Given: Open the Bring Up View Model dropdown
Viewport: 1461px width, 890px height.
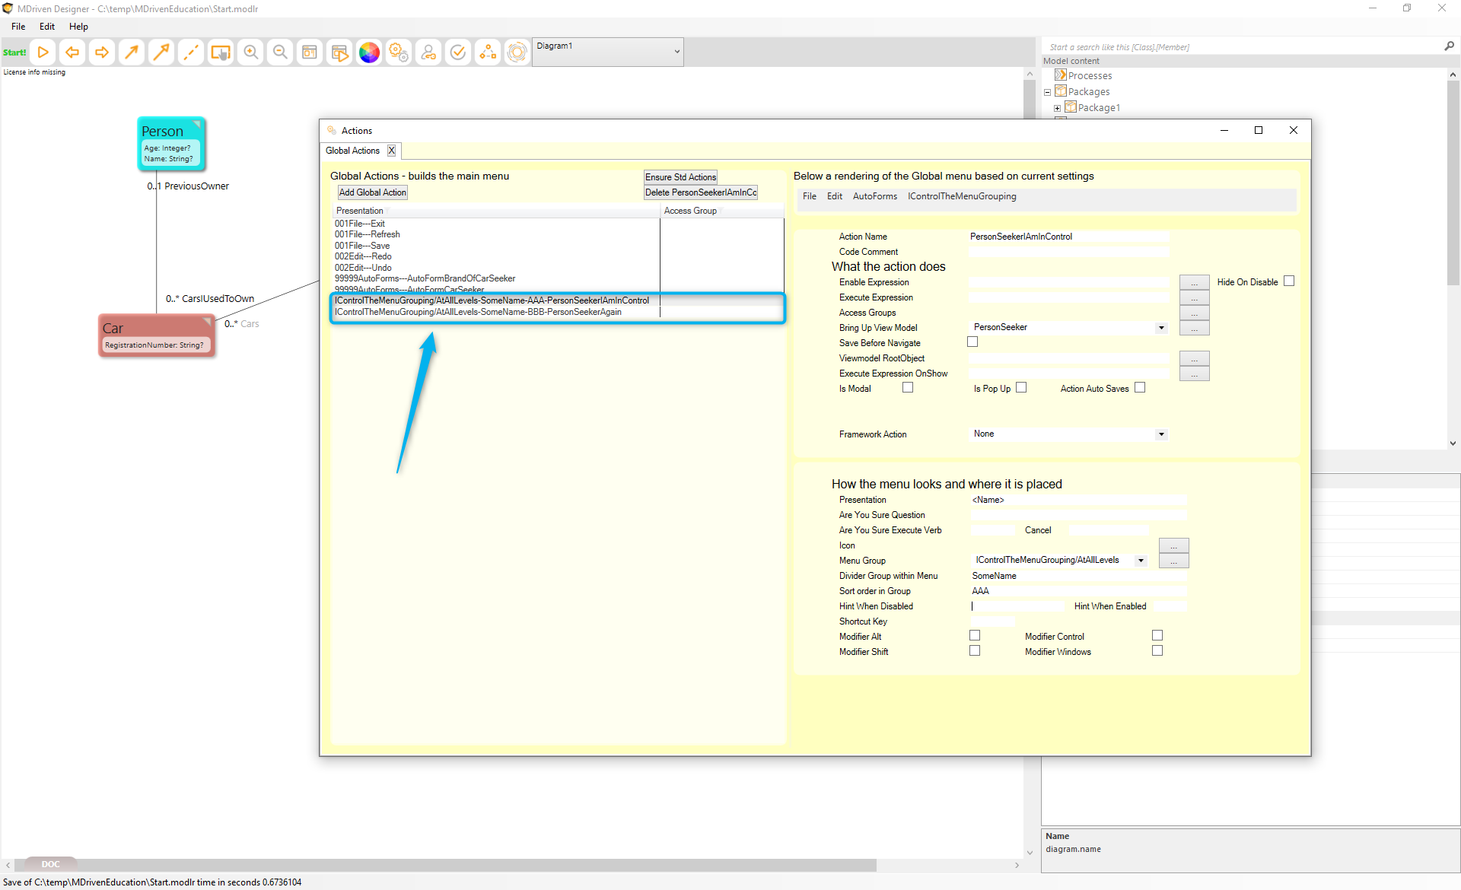Looking at the screenshot, I should (x=1161, y=328).
